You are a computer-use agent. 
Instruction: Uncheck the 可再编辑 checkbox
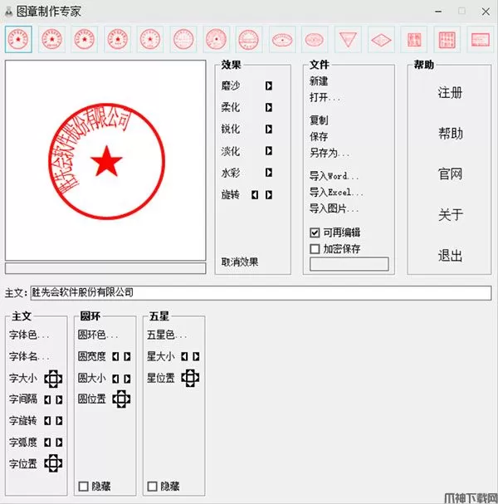coord(315,232)
